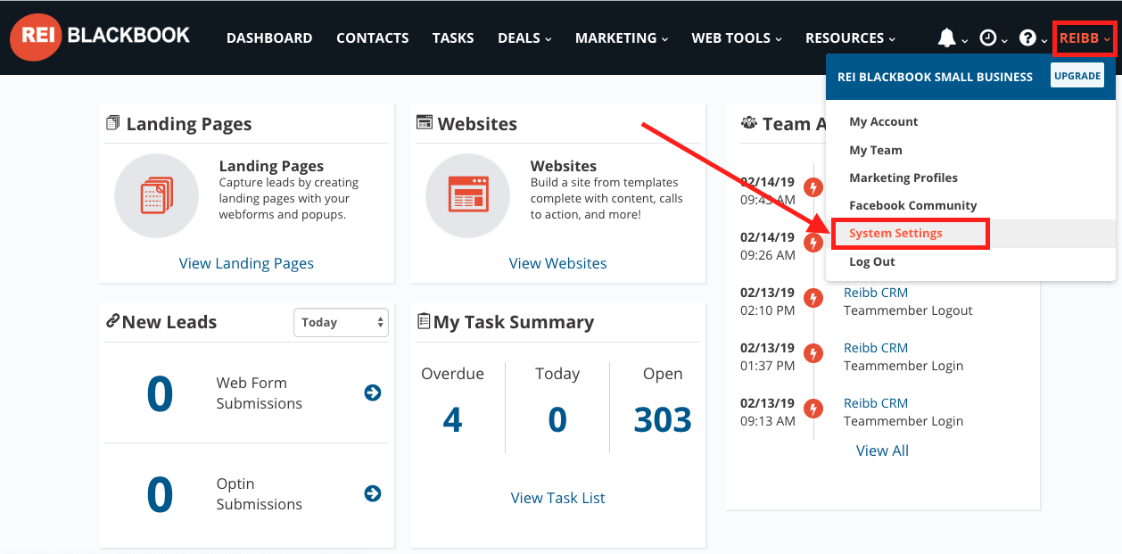Expand the Deals menu
Viewport: 1122px width, 554px height.
(x=524, y=37)
